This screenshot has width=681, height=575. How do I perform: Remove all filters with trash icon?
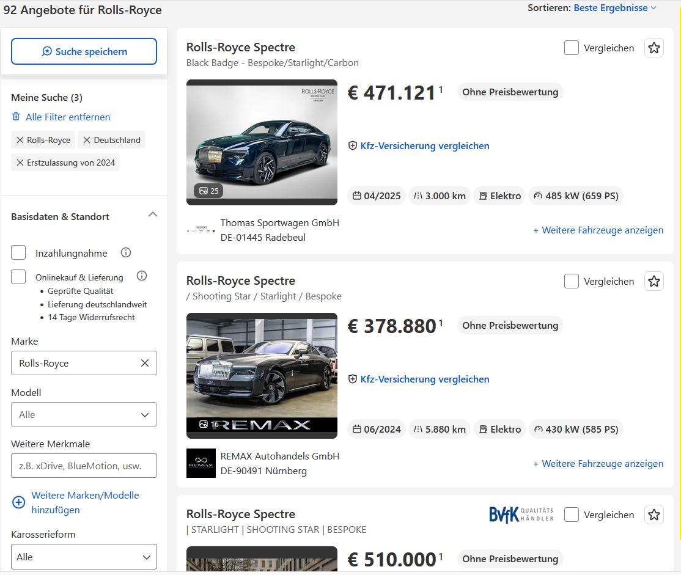16,116
